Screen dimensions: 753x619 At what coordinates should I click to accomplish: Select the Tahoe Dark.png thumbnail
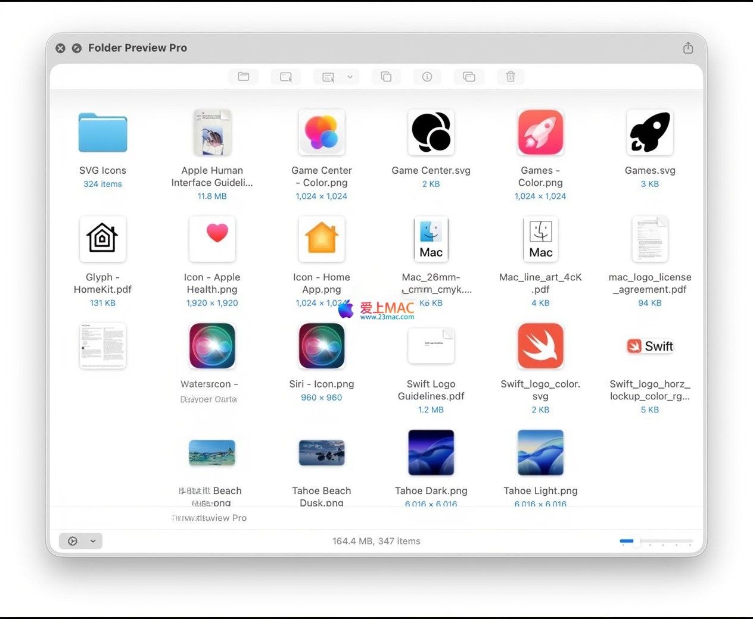click(x=431, y=452)
